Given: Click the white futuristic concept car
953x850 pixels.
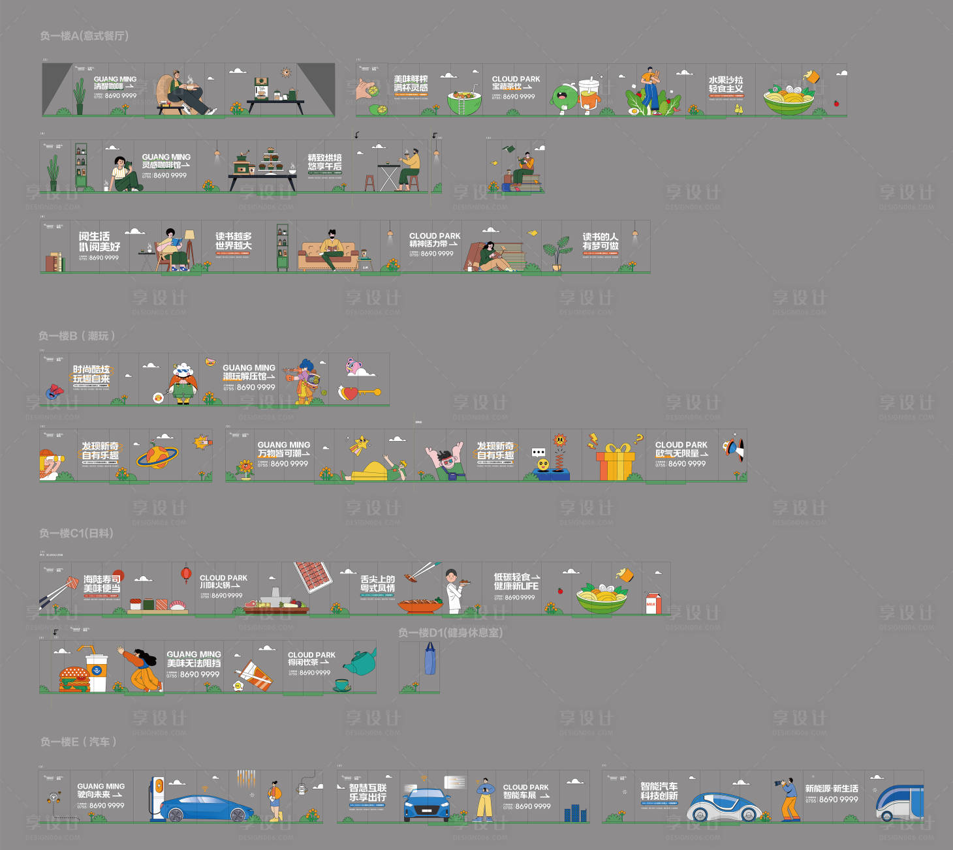Looking at the screenshot, I should coord(725,807).
